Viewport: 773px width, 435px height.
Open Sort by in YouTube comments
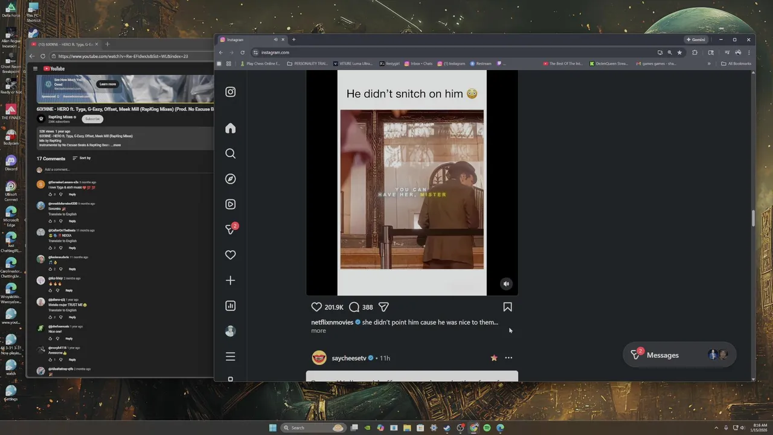pos(82,158)
